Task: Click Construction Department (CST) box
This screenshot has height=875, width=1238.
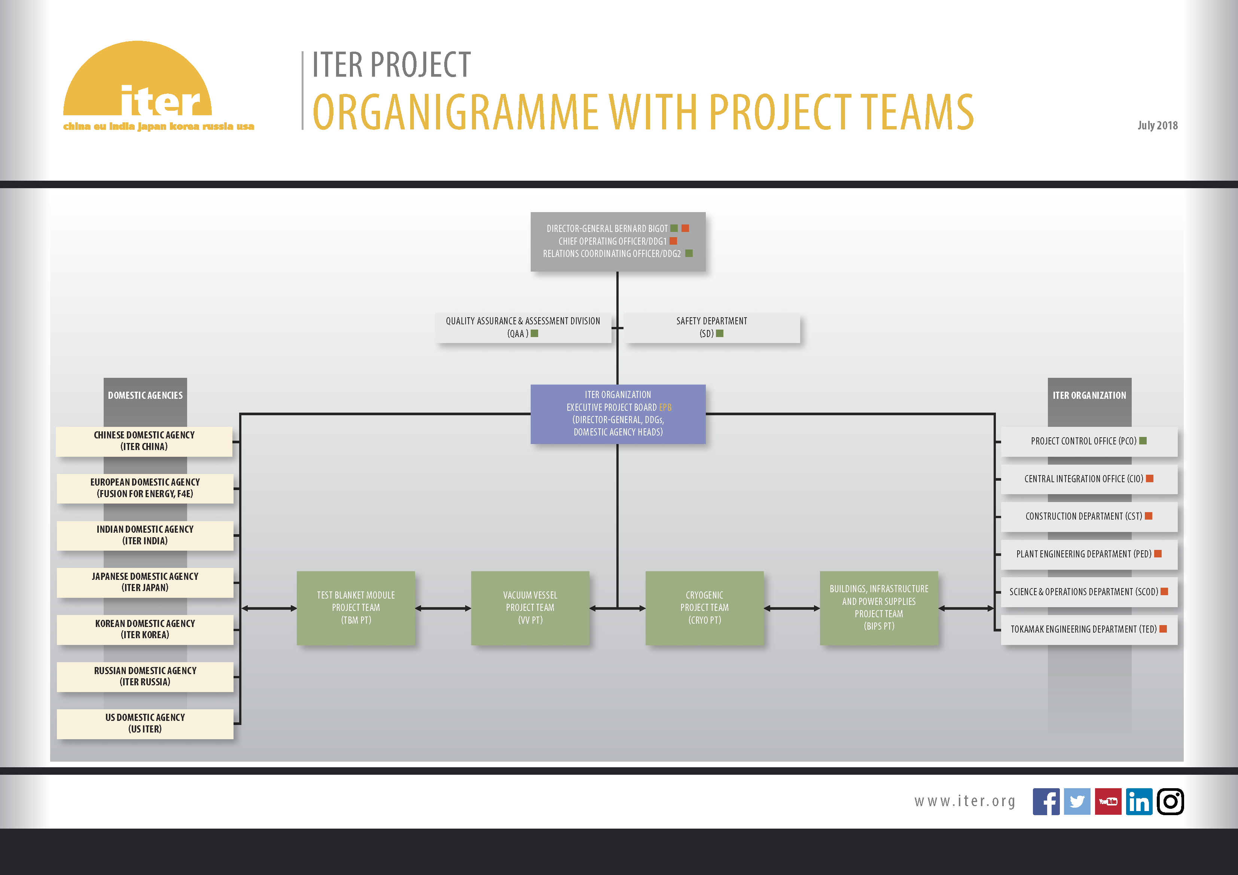Action: 1089,517
